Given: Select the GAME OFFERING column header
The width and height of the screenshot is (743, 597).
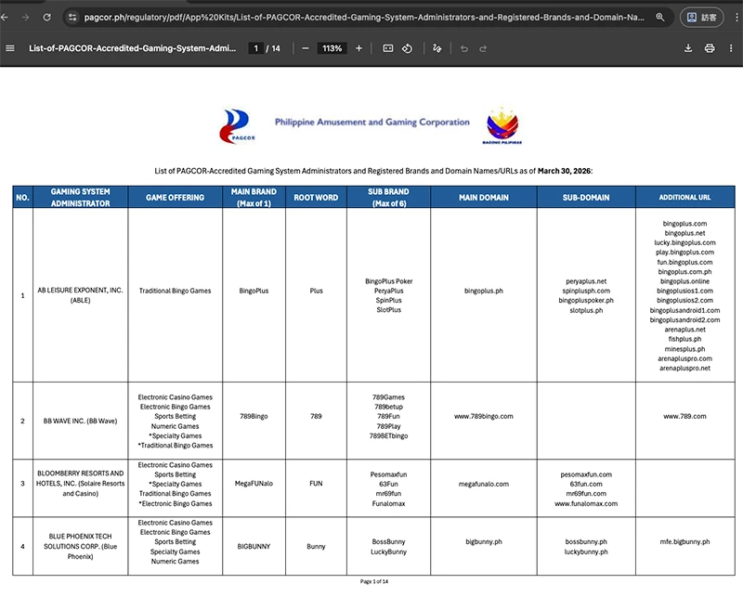Looking at the screenshot, I should pyautogui.click(x=175, y=197).
